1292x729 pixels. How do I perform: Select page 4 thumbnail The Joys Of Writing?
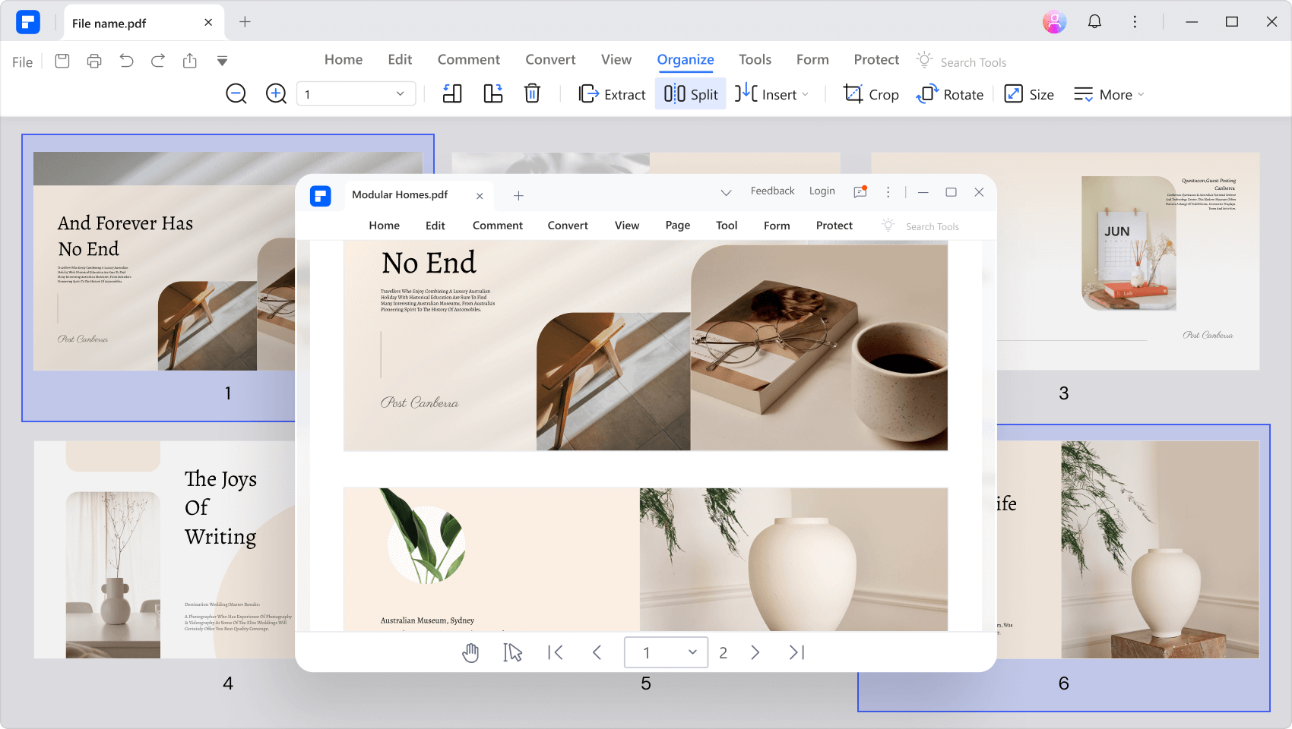[164, 550]
